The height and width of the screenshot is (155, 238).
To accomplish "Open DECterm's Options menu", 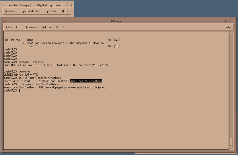I will (x=47, y=27).
